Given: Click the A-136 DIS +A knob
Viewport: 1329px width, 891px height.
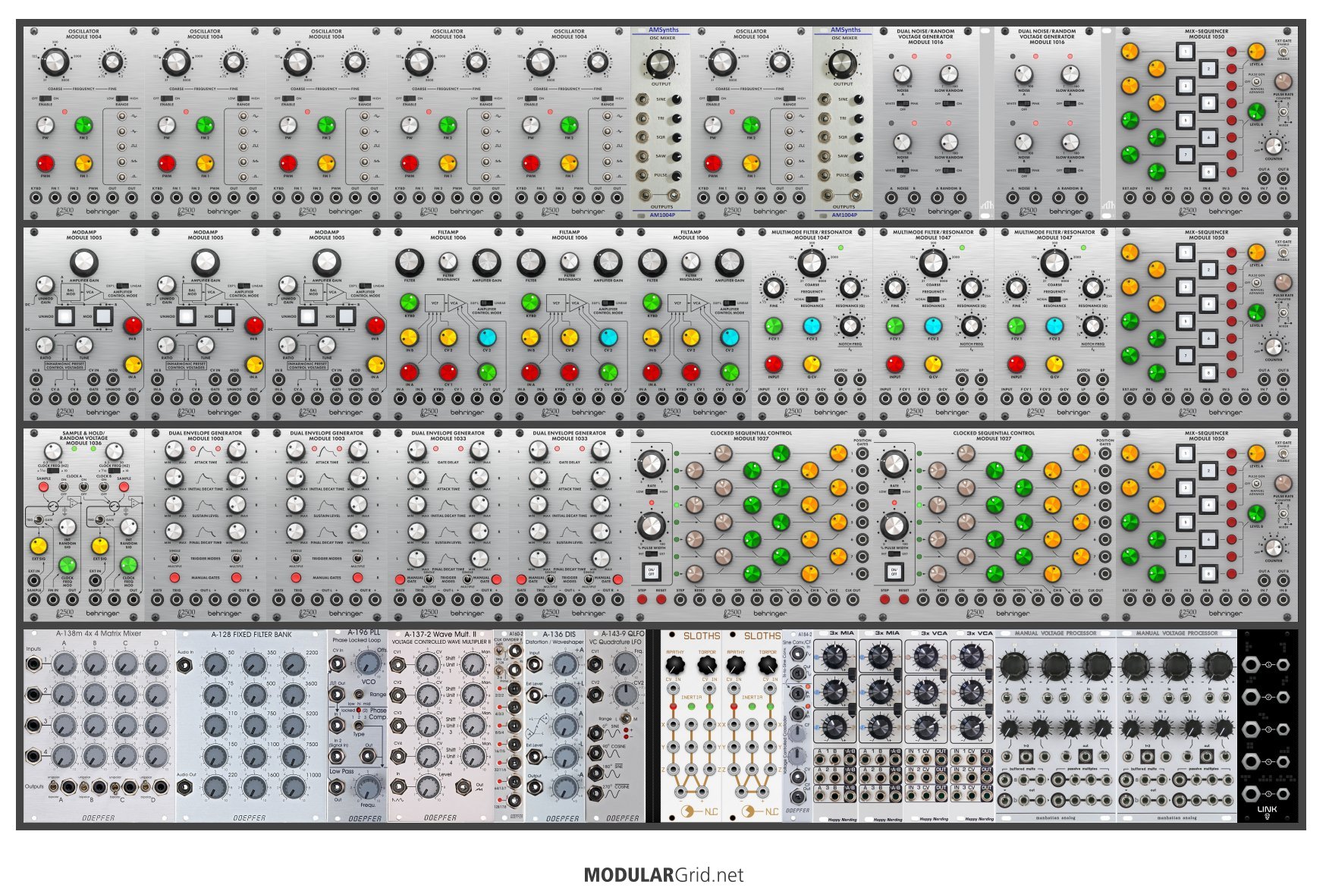Looking at the screenshot, I should tap(565, 665).
